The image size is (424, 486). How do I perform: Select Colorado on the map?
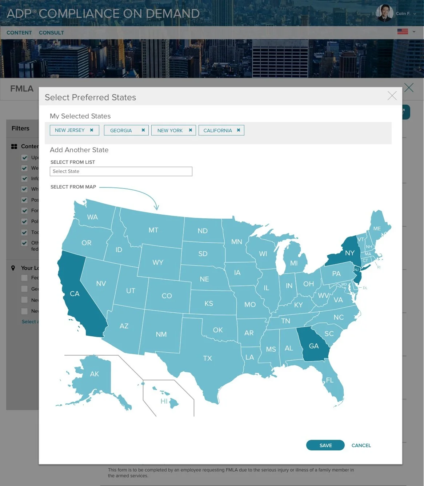pos(167,296)
